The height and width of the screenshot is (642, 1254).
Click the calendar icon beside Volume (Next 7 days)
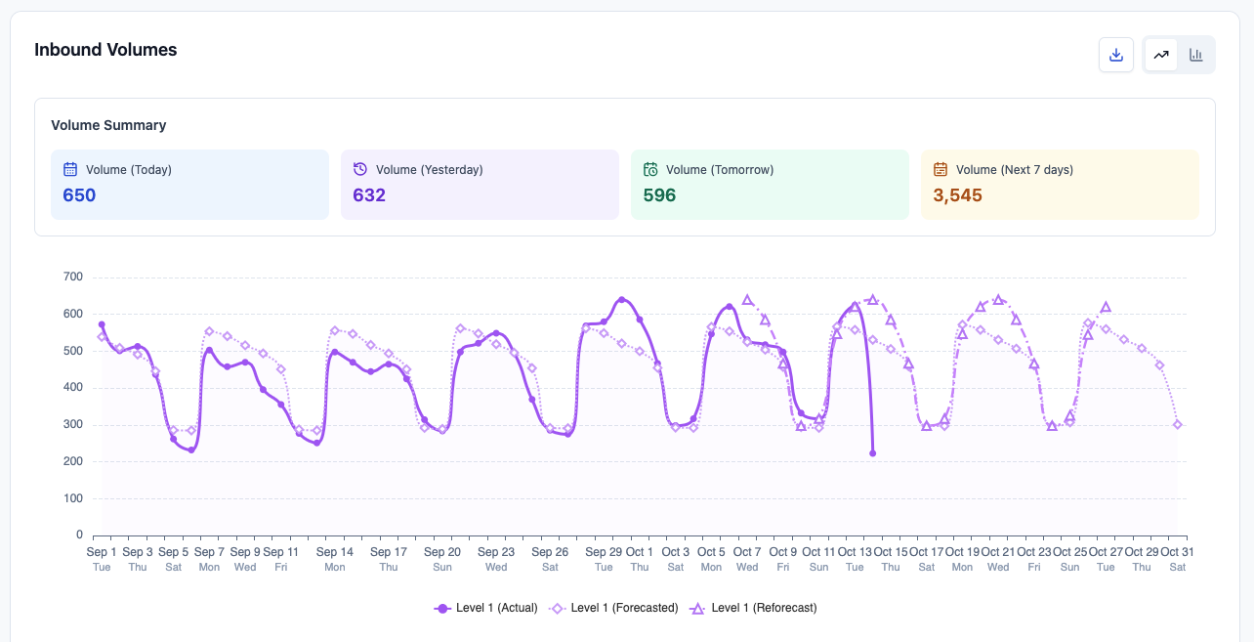(x=940, y=169)
